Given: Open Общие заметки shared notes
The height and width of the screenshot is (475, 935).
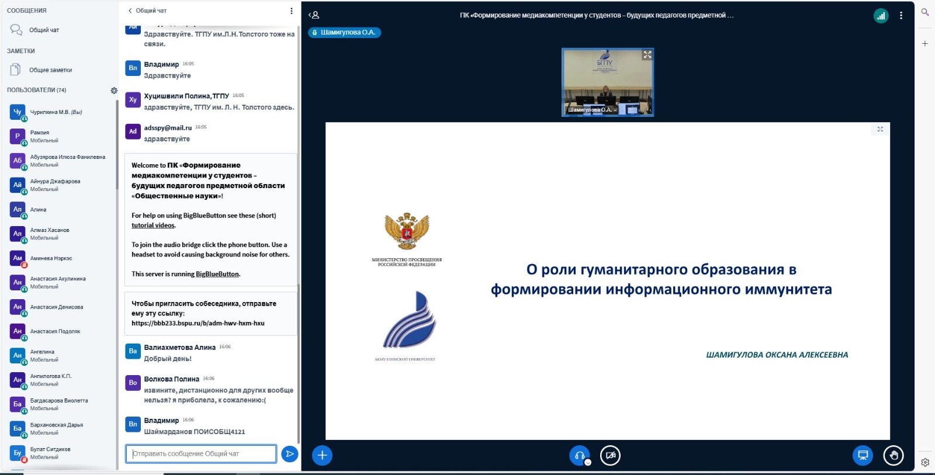Looking at the screenshot, I should 50,70.
